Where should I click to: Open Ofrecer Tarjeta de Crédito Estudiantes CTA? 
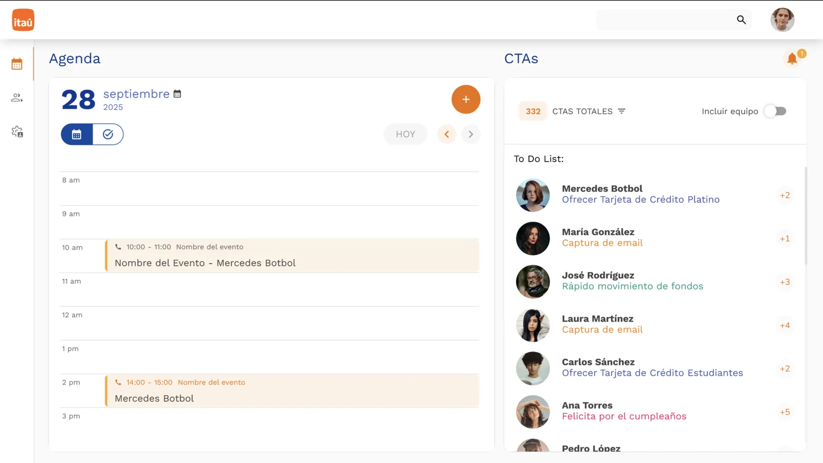pyautogui.click(x=652, y=373)
